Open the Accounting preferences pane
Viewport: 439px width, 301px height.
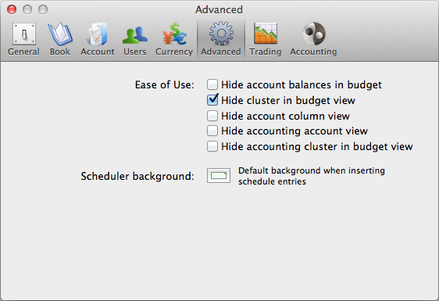(x=313, y=39)
